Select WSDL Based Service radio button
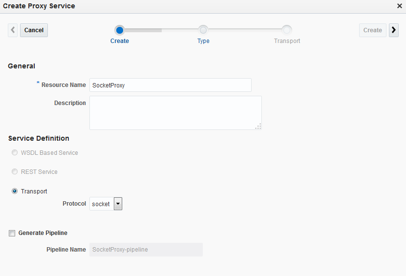The width and height of the screenshot is (406, 276). click(x=15, y=153)
